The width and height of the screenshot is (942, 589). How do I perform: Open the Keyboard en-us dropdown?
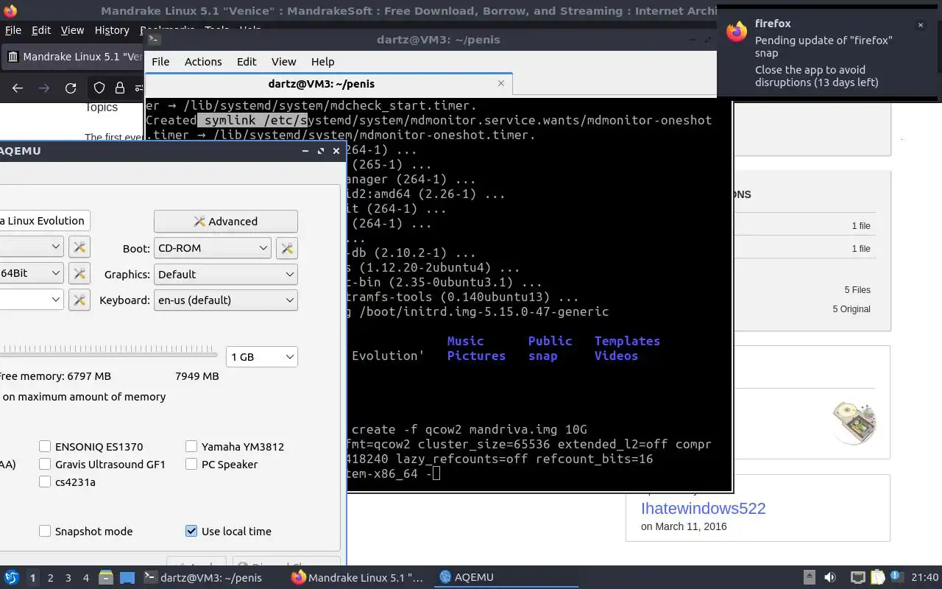pyautogui.click(x=225, y=300)
